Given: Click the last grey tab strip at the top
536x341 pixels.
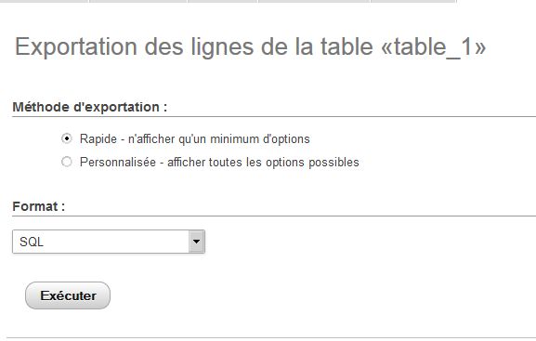Looking at the screenshot, I should pyautogui.click(x=413, y=1).
